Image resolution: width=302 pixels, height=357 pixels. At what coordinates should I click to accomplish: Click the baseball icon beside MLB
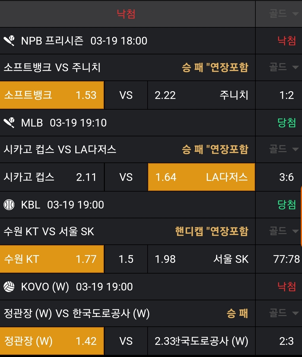tap(9, 123)
